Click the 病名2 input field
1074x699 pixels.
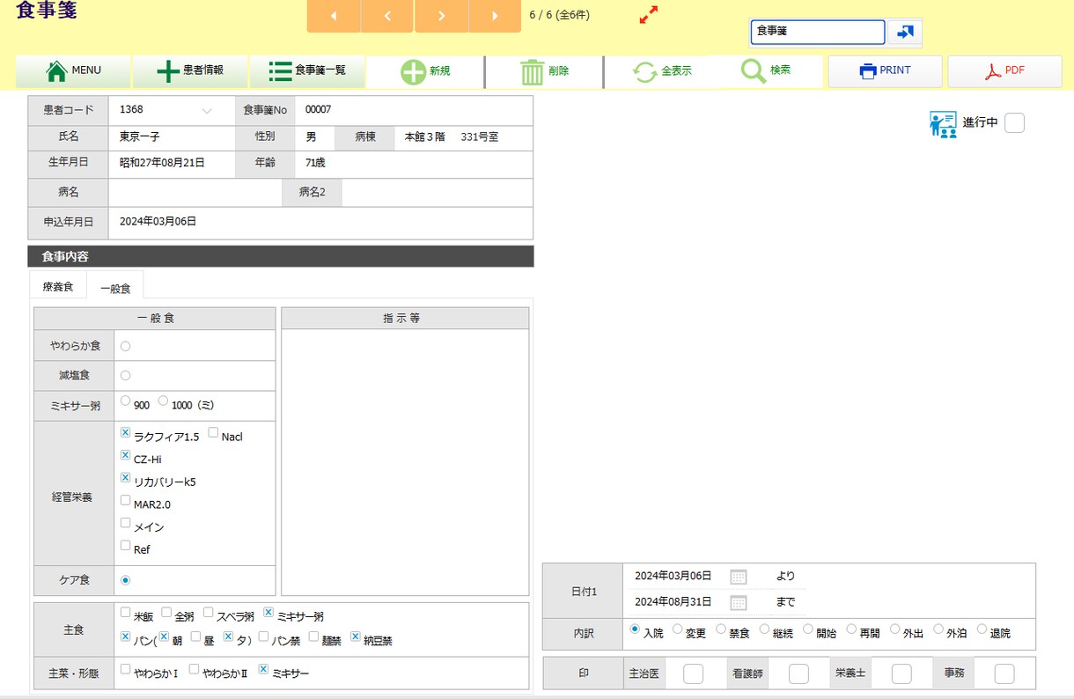coord(437,192)
